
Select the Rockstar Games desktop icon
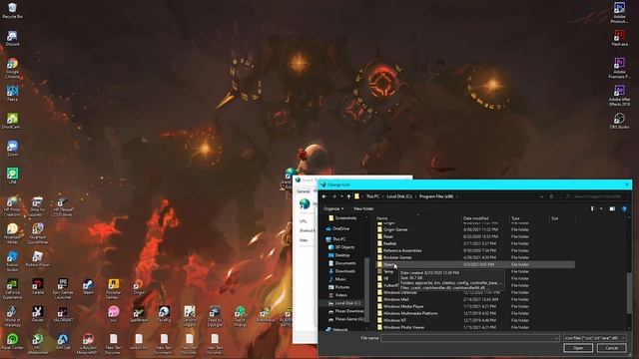pyautogui.click(x=113, y=288)
